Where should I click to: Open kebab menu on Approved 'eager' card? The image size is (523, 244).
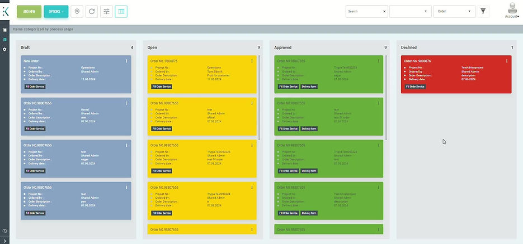379,61
